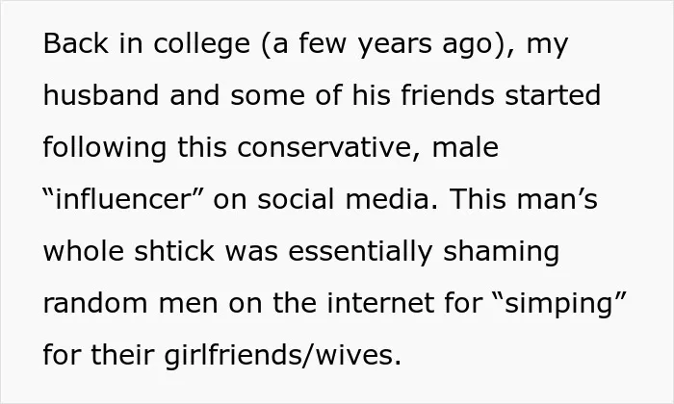
Task: Click the word "following"
Action: (x=105, y=148)
